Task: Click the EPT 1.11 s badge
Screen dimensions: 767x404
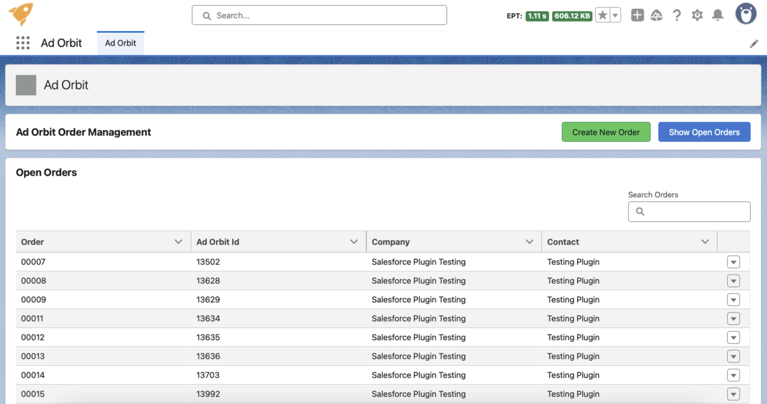Action: pos(537,16)
